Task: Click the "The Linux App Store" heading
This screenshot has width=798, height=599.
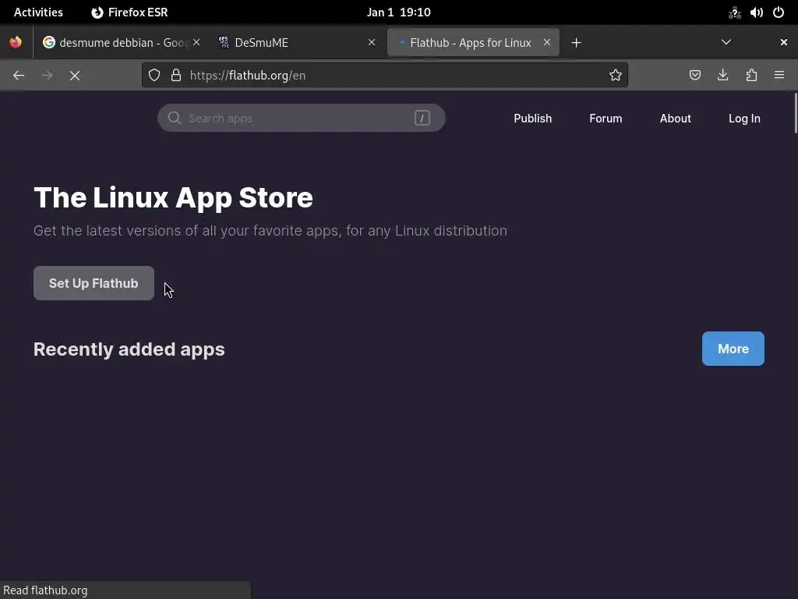Action: pyautogui.click(x=173, y=197)
